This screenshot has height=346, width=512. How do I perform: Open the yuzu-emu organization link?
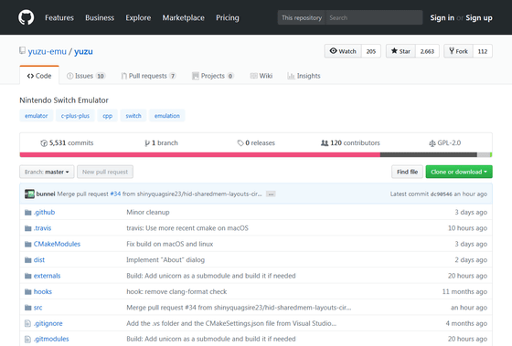[x=47, y=51]
